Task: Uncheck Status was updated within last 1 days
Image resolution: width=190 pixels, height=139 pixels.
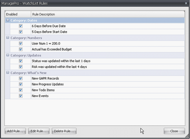Action: (21, 61)
